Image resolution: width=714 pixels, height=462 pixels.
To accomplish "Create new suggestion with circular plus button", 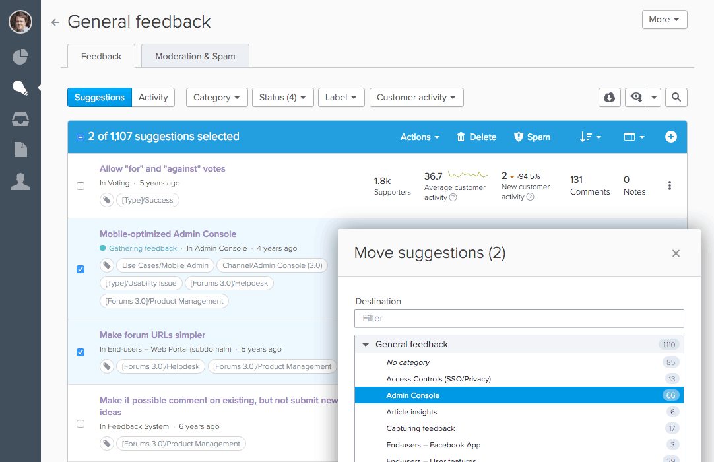I will click(x=670, y=137).
